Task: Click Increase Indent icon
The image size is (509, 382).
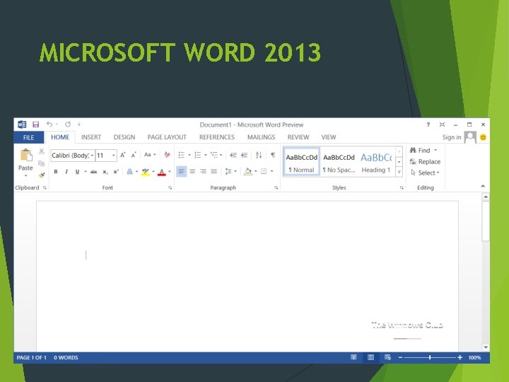Action: pyautogui.click(x=244, y=155)
